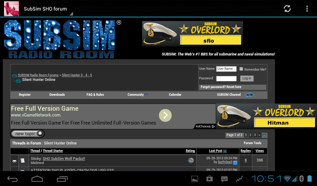Open SurfnSea3 user profile link
The width and height of the screenshot is (317, 186).
225,162
